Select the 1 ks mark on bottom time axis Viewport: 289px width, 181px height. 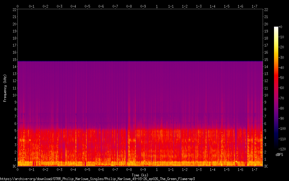157,169
